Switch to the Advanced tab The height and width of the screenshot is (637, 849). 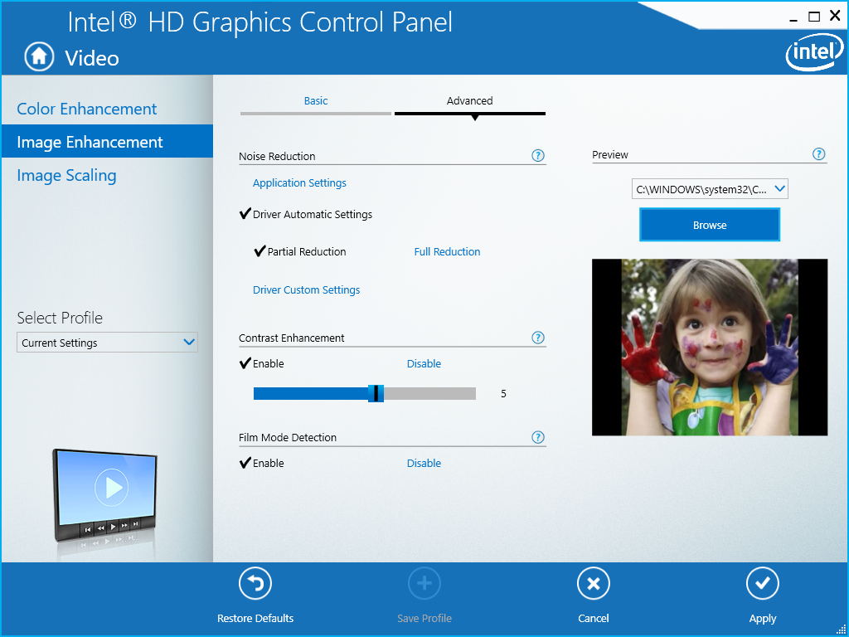(x=470, y=101)
